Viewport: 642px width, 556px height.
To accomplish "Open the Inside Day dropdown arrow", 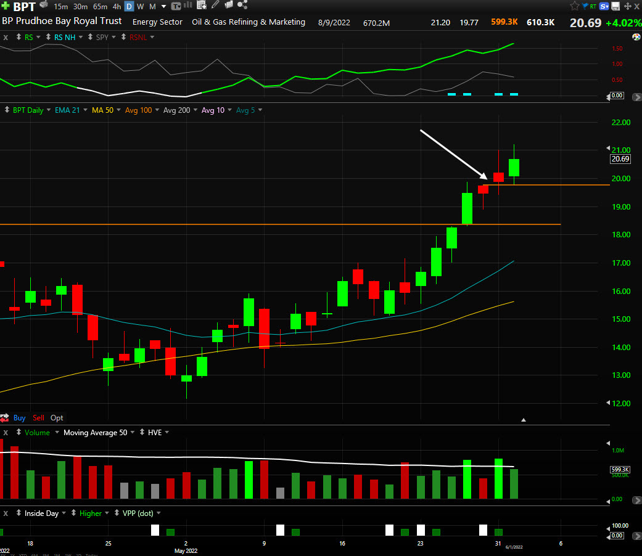I will 64,513.
